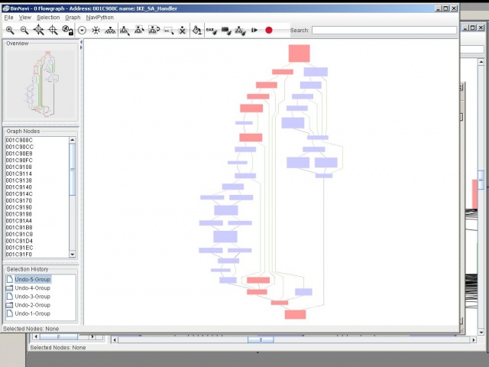Click the graph Overview minimap thumbnail

point(40,83)
